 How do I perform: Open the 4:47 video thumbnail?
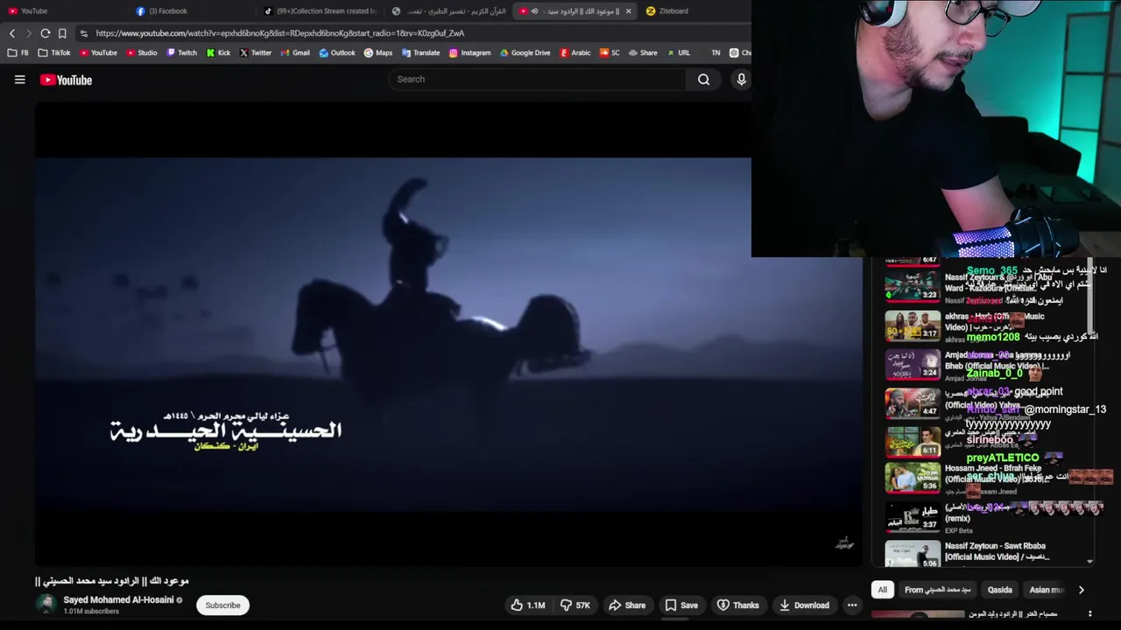click(913, 402)
